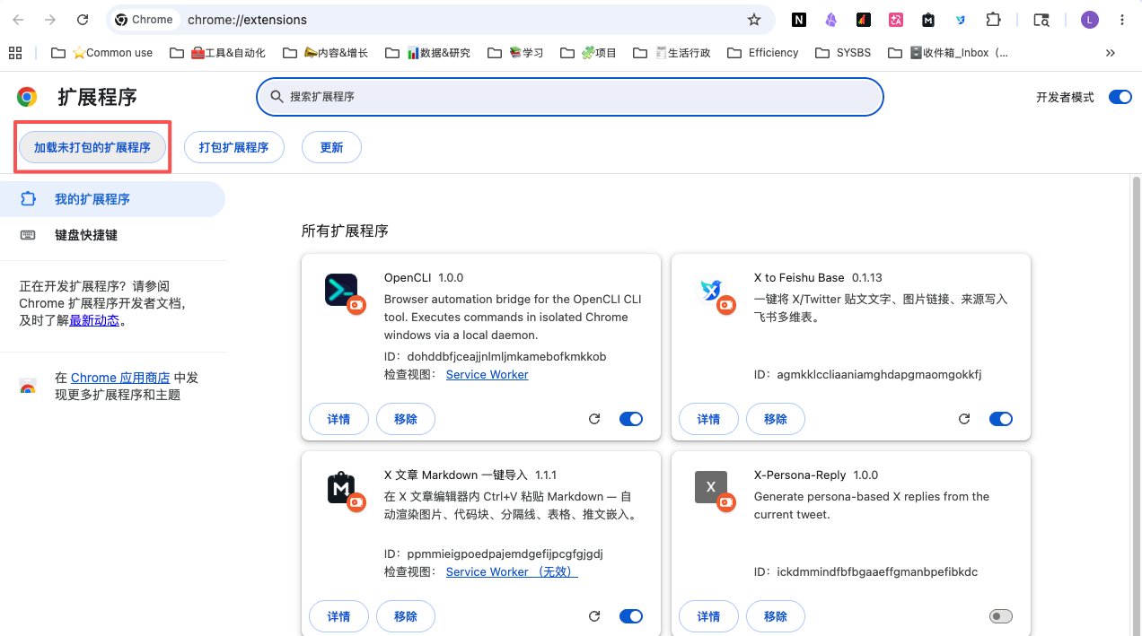Viewport: 1142px width, 636px height.
Task: Open the 内容&增长 bookmark folder
Action: coord(325,53)
